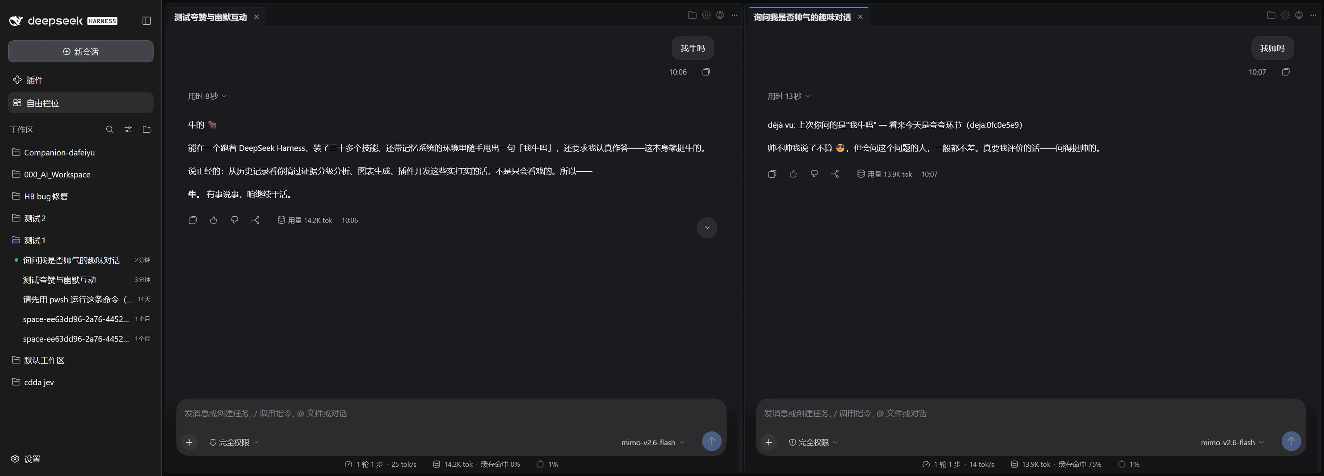Copy the '我牛吗' user message
1324x476 pixels.
[x=706, y=72]
